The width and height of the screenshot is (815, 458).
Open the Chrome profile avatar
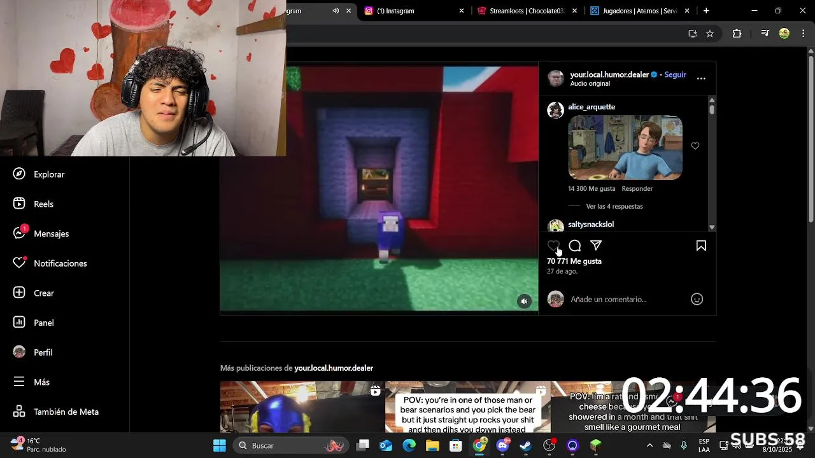click(x=784, y=34)
